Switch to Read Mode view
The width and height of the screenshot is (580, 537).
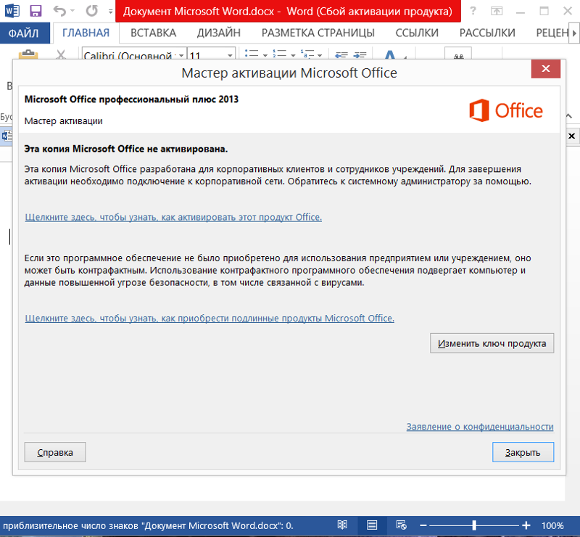(x=342, y=525)
